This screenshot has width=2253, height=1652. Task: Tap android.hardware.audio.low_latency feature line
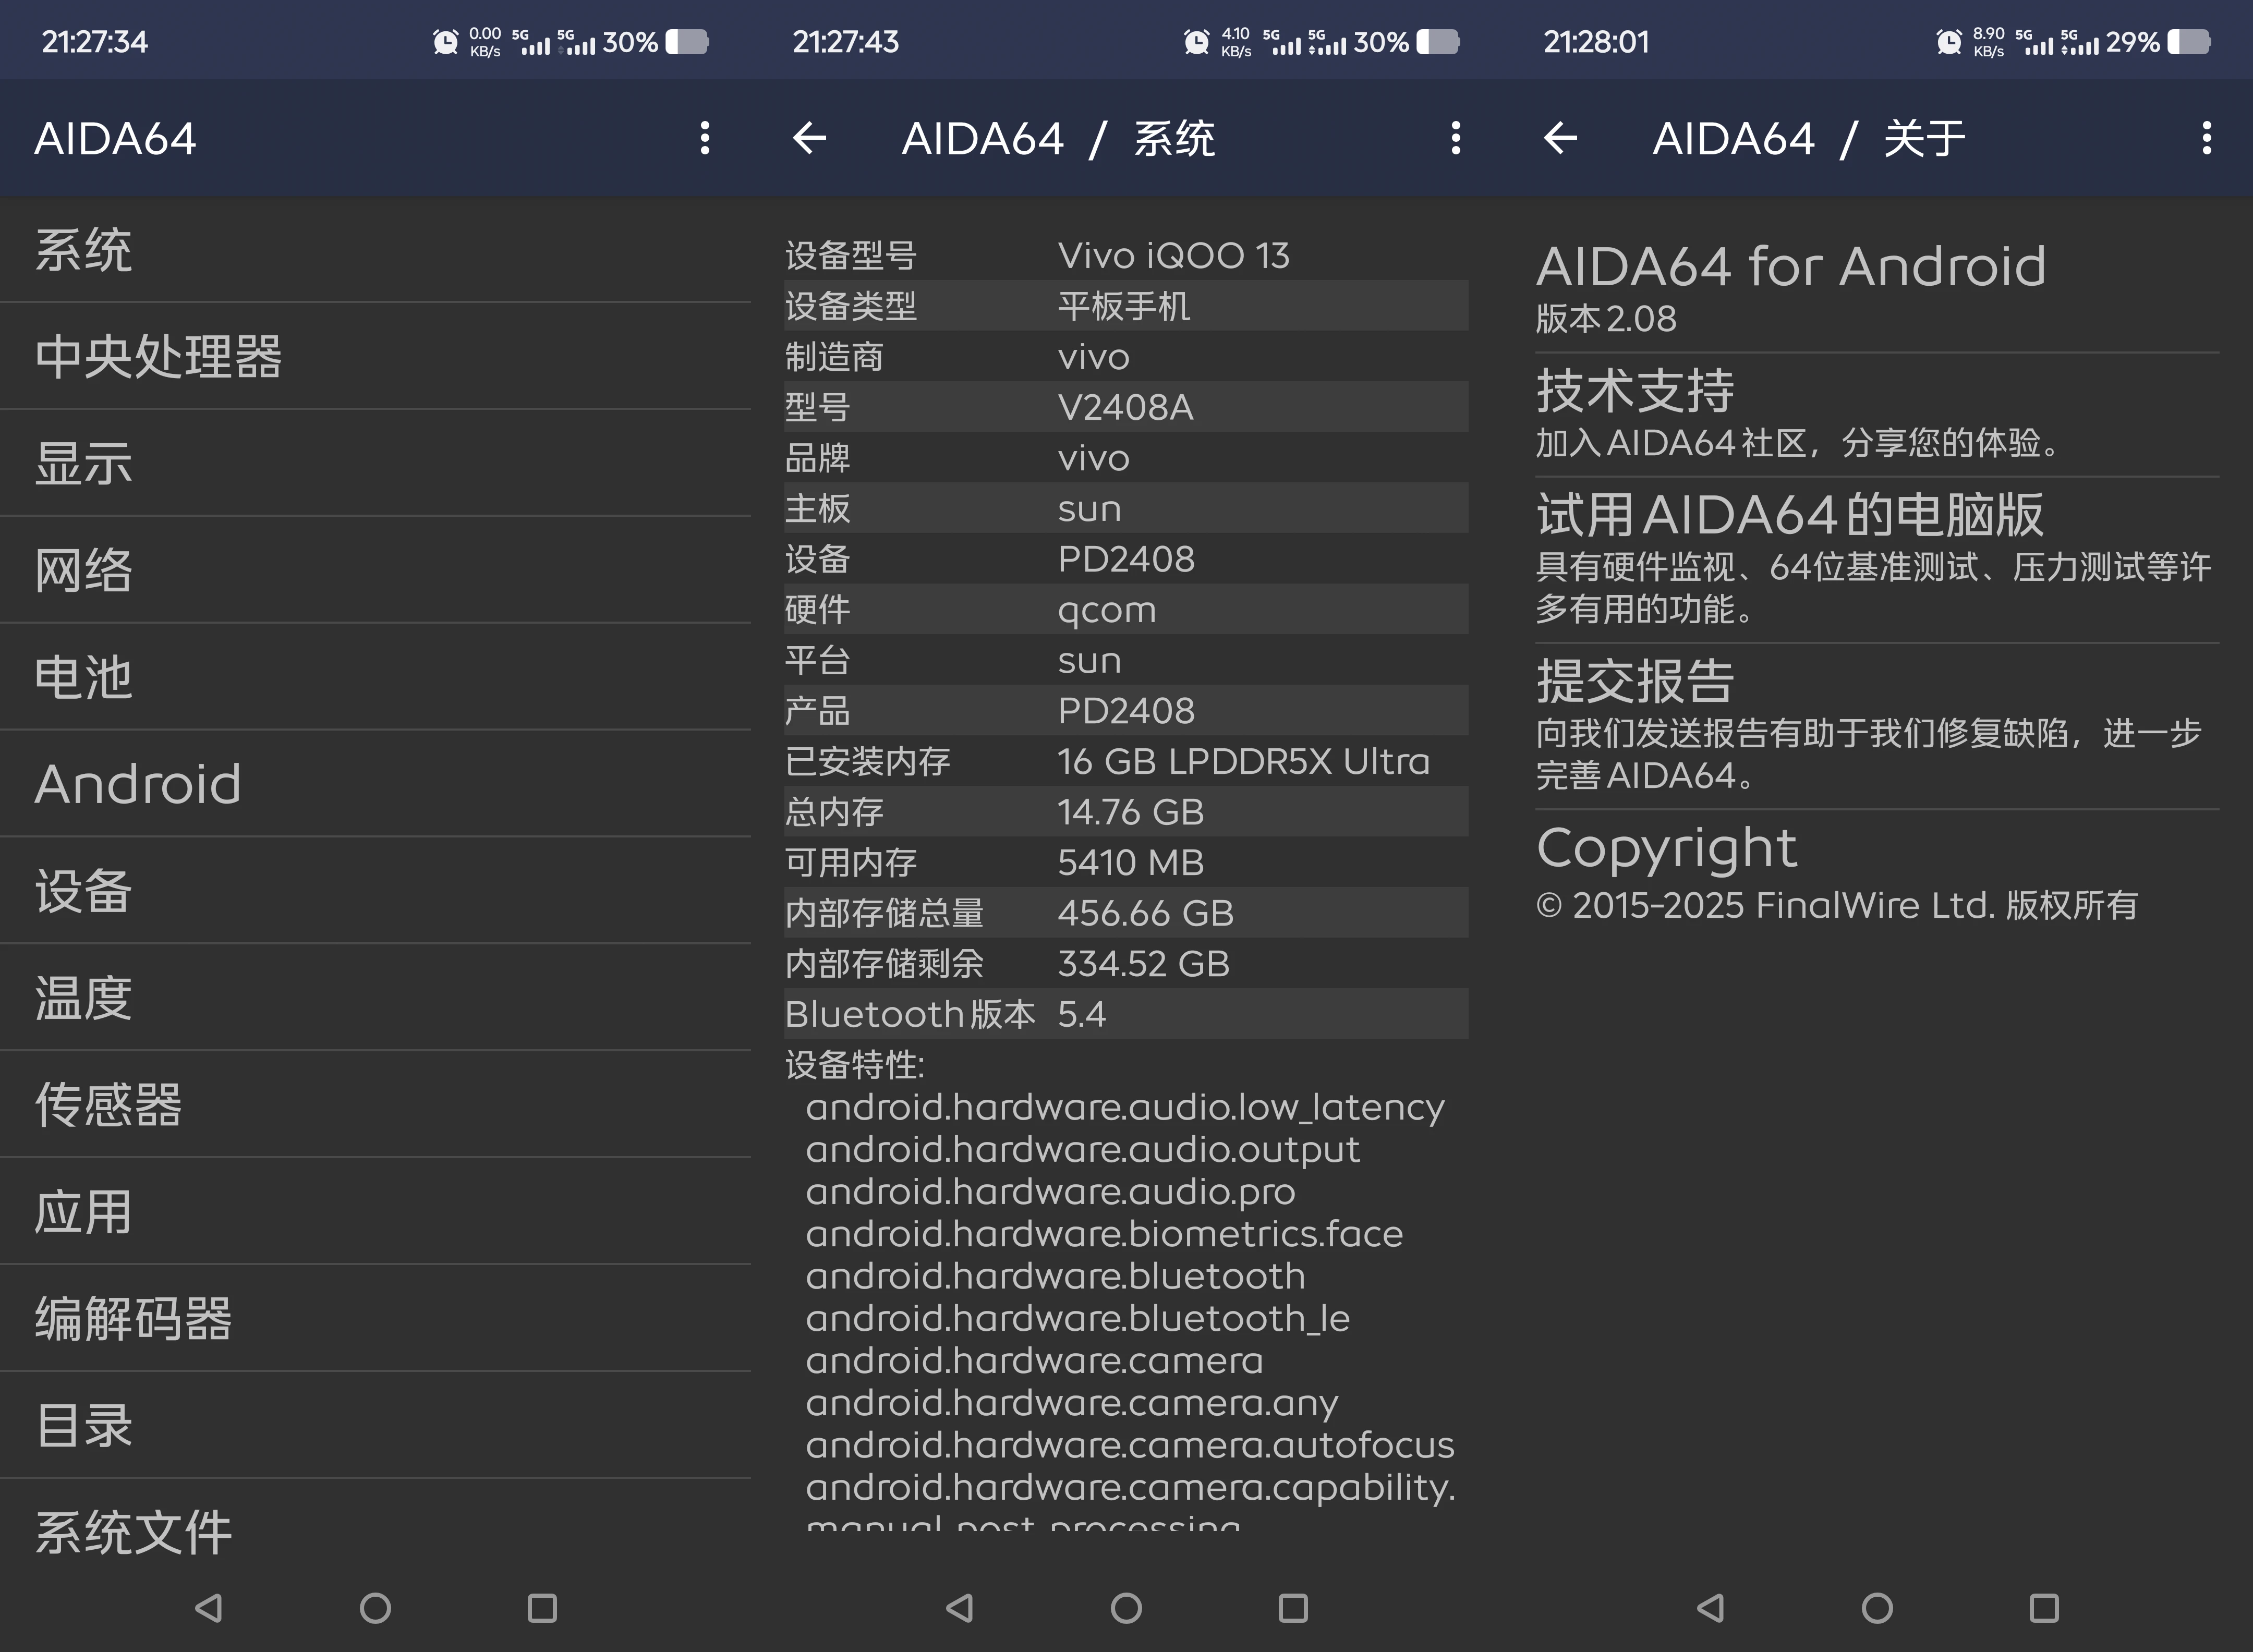coord(1125,1107)
